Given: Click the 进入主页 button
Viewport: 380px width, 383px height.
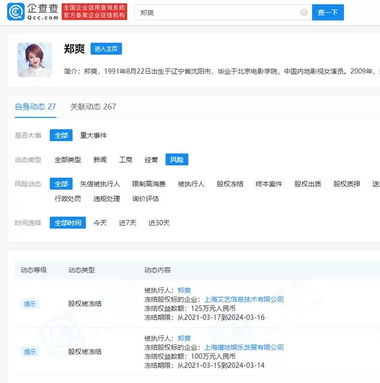Looking at the screenshot, I should point(106,48).
